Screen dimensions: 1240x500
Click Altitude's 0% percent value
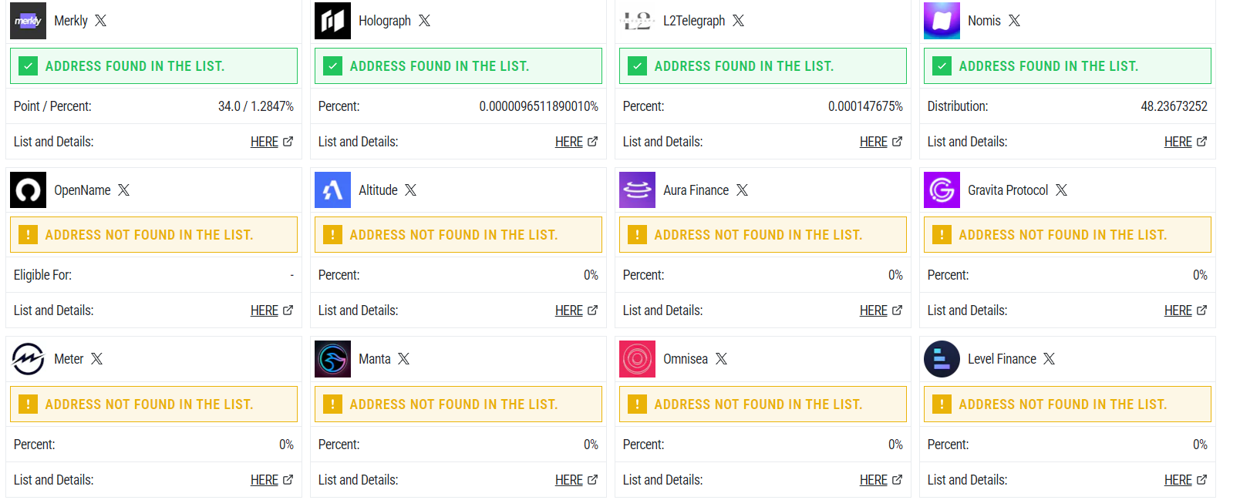(591, 275)
